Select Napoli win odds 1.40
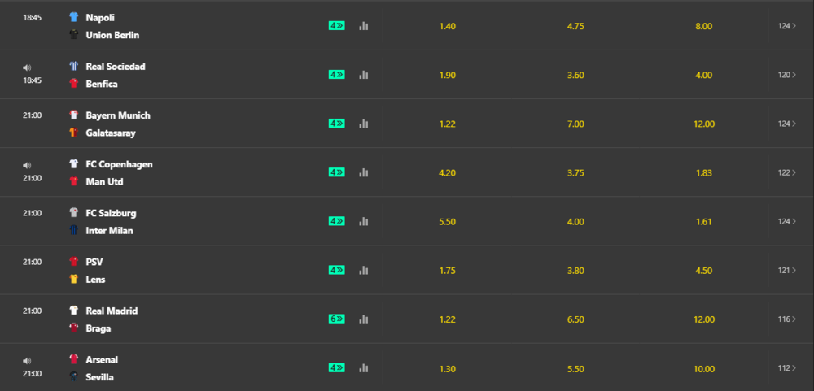Screen dimensions: 814x391 coord(448,27)
